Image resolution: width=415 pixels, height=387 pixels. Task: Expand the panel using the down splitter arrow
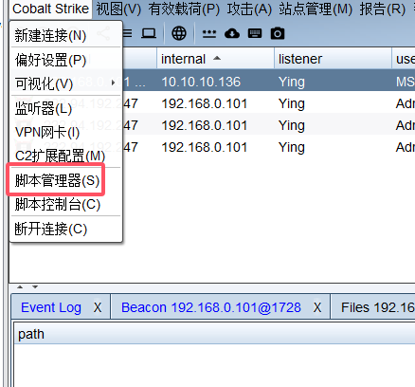(x=35, y=287)
